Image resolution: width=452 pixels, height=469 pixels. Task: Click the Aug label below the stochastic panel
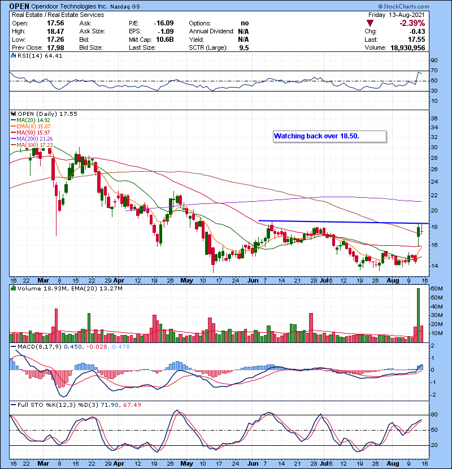point(393,463)
